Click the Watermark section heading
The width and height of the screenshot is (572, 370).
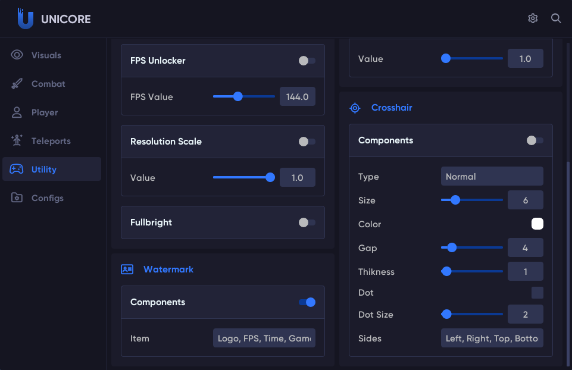point(168,269)
